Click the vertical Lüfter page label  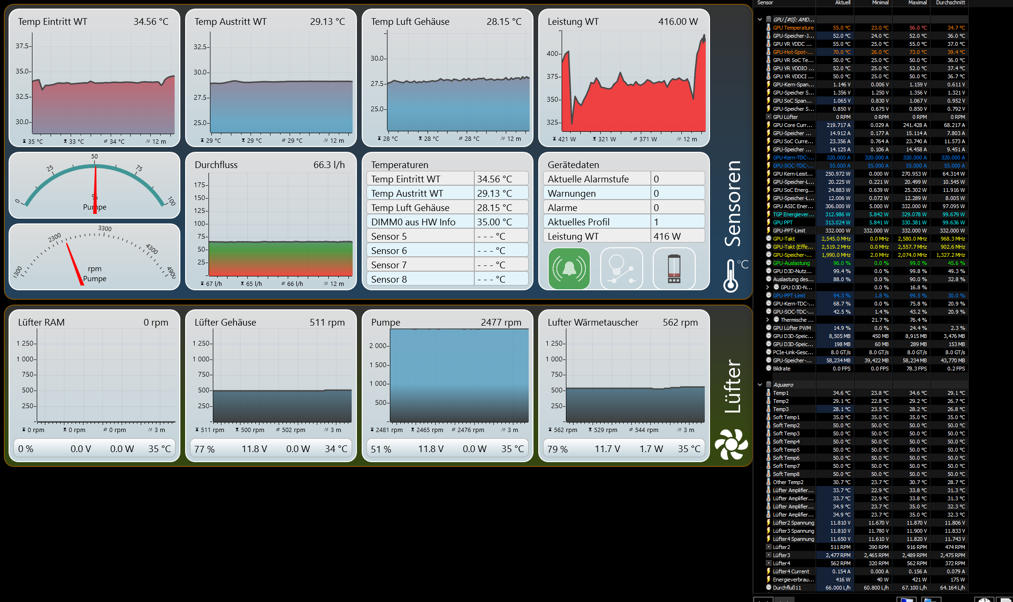coord(732,387)
